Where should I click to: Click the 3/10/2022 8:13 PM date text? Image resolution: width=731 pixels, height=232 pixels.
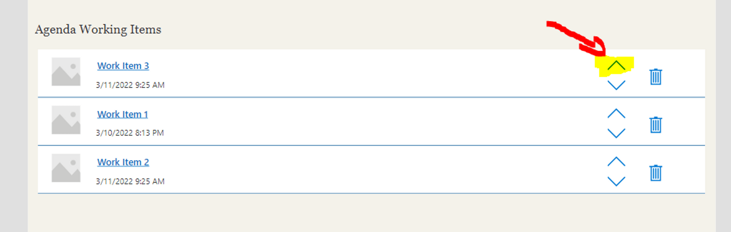click(130, 133)
